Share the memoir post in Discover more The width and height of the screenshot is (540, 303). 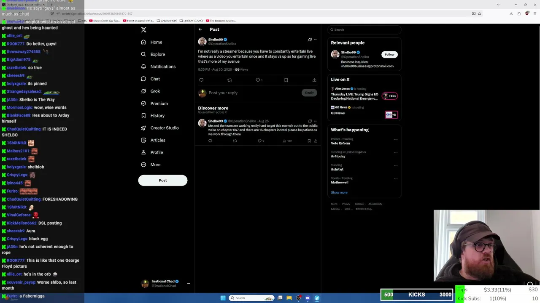pyautogui.click(x=316, y=141)
